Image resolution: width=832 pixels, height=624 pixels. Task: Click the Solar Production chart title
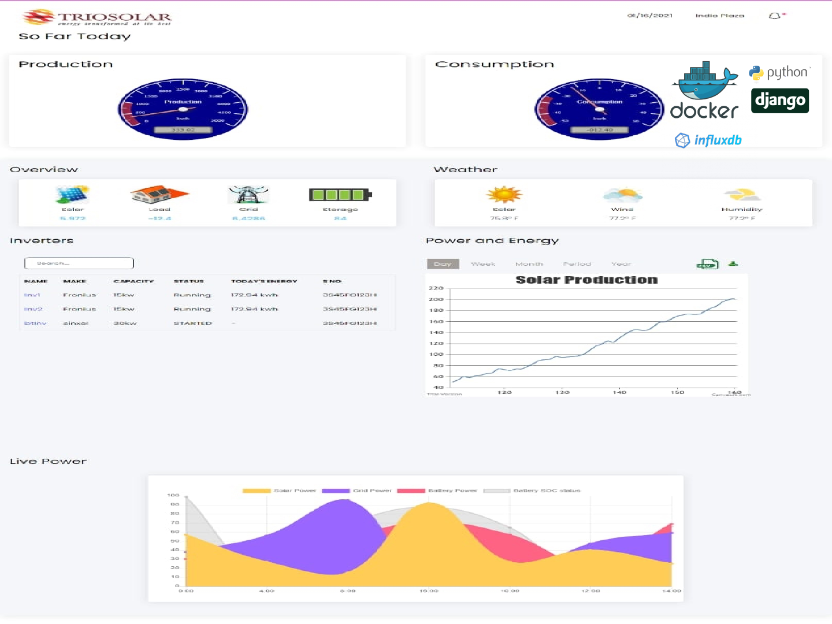pos(586,280)
